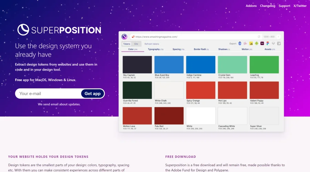Export tokens to Sketch
The height and width of the screenshot is (172, 310).
click(273, 43)
